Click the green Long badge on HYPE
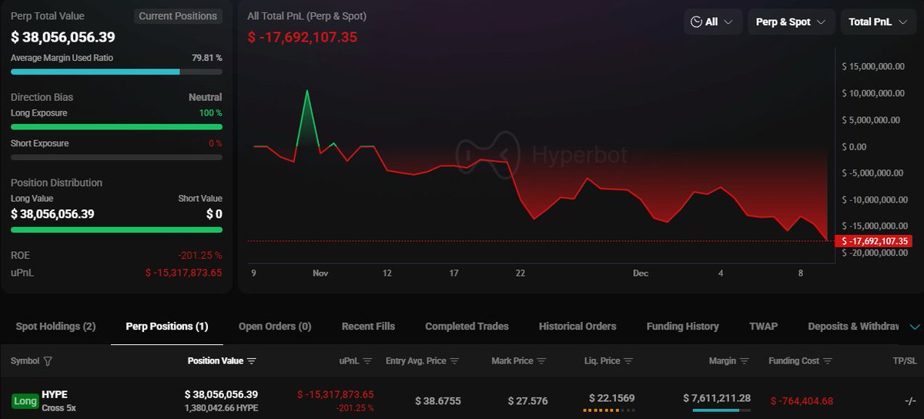 (25, 401)
